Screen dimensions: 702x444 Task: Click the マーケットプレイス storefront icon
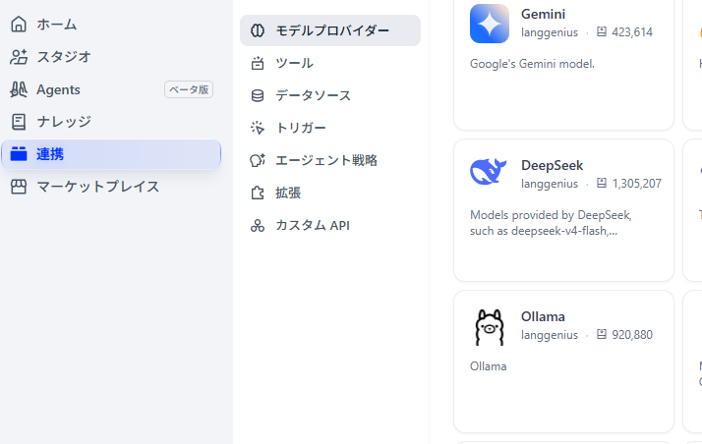point(19,187)
